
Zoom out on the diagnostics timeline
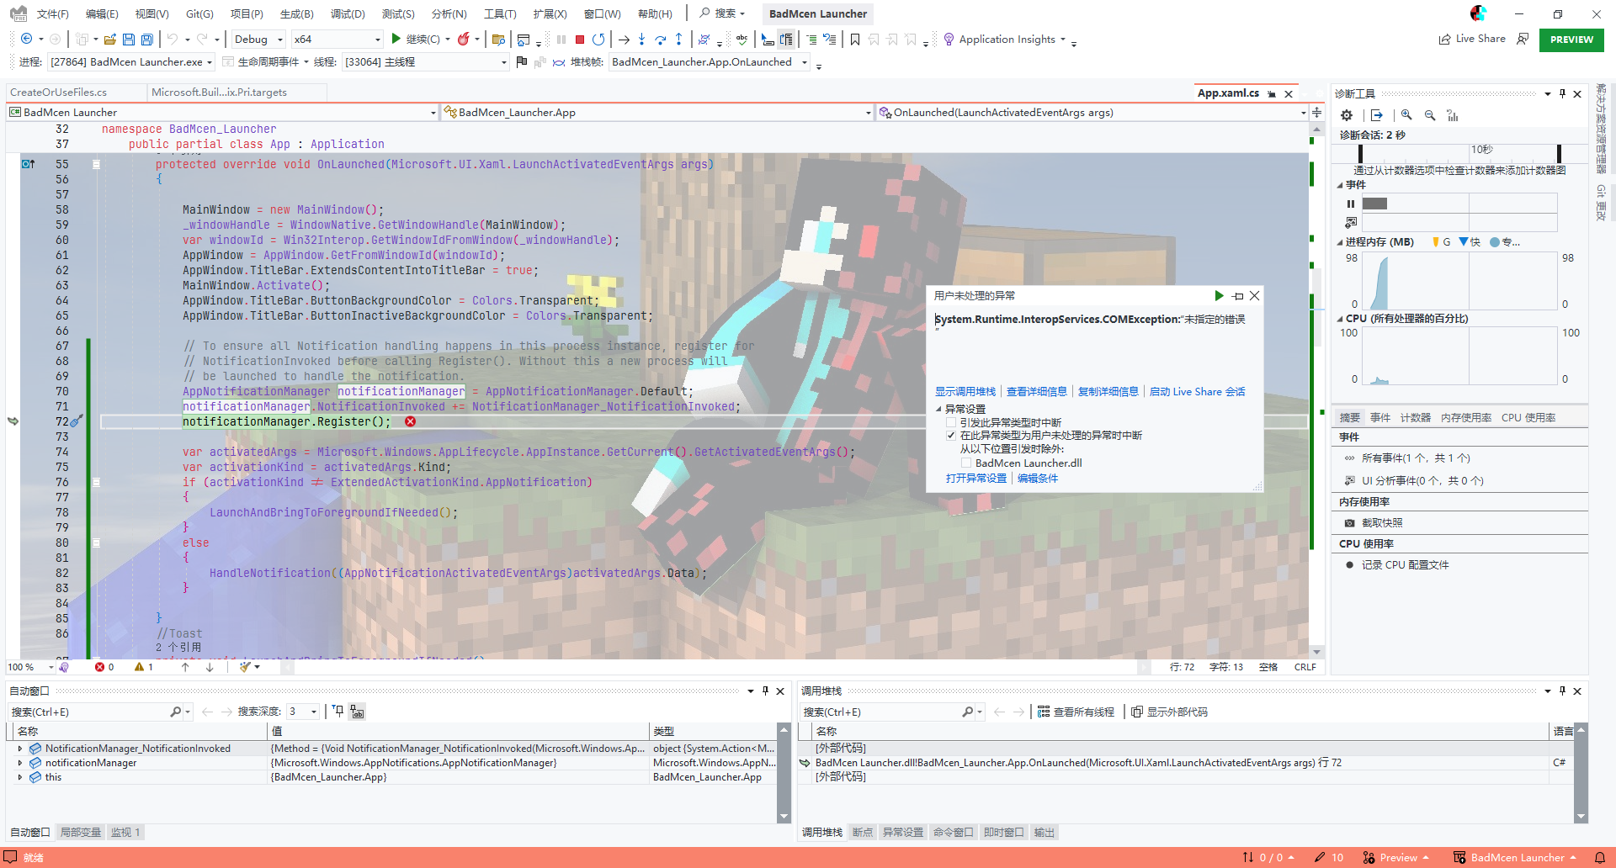pos(1430,115)
